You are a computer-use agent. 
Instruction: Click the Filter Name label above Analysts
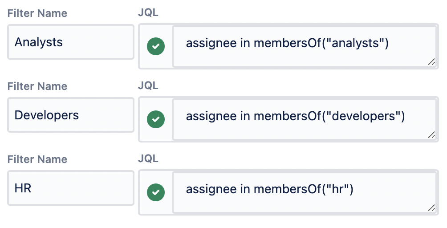pos(37,13)
